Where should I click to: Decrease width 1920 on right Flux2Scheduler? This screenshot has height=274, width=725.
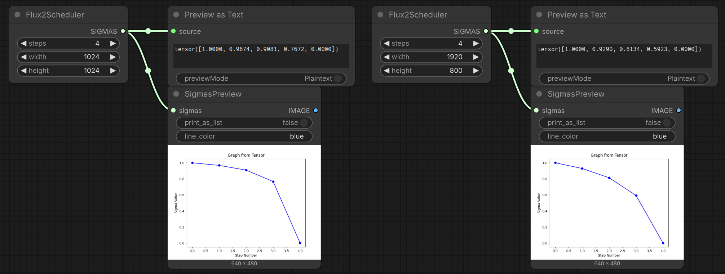[387, 57]
